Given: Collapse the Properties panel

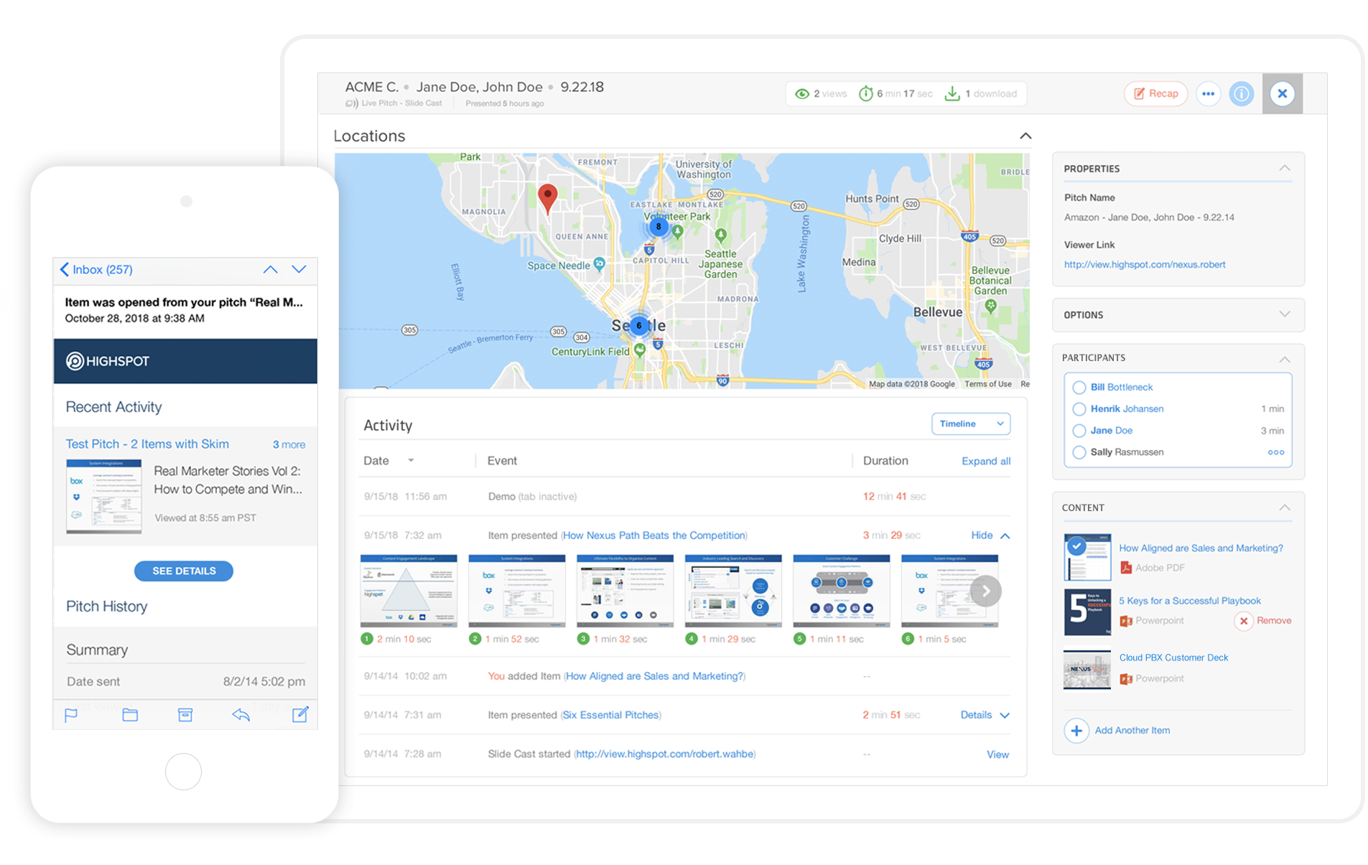Looking at the screenshot, I should pos(1283,169).
